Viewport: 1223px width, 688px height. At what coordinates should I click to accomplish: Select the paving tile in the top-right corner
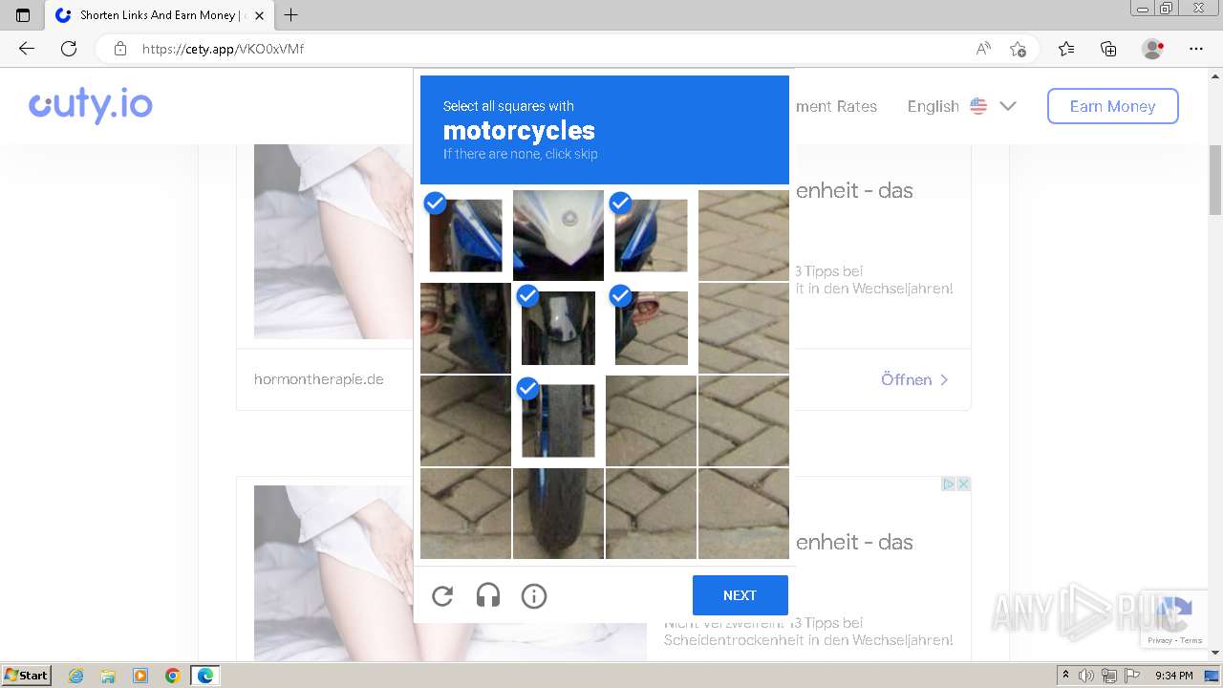pos(743,235)
